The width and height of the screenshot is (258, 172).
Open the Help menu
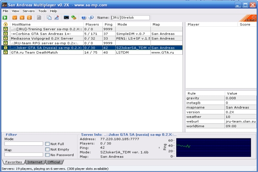point(53,11)
